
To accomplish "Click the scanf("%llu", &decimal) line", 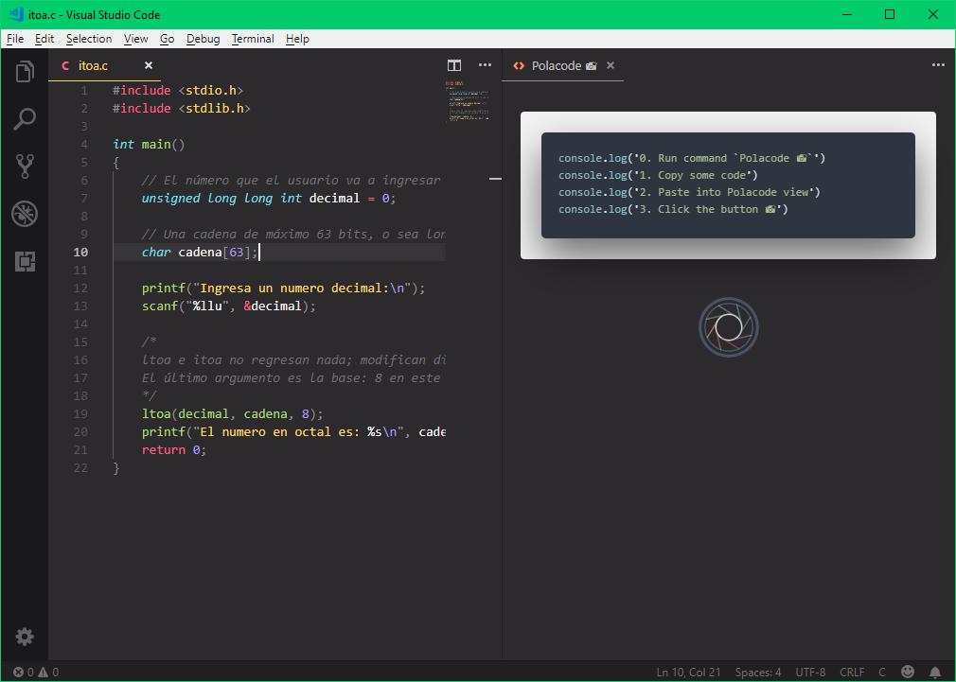I will [229, 306].
